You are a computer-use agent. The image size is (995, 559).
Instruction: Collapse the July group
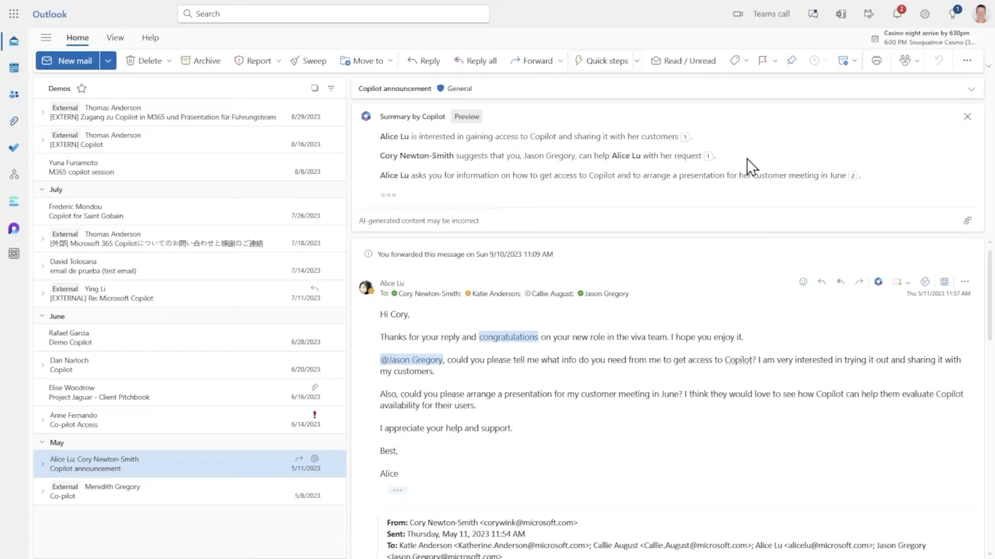click(42, 189)
